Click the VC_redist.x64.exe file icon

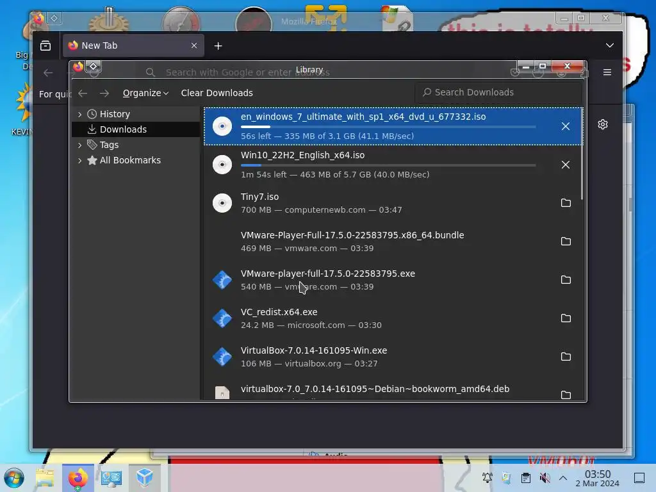click(x=222, y=318)
